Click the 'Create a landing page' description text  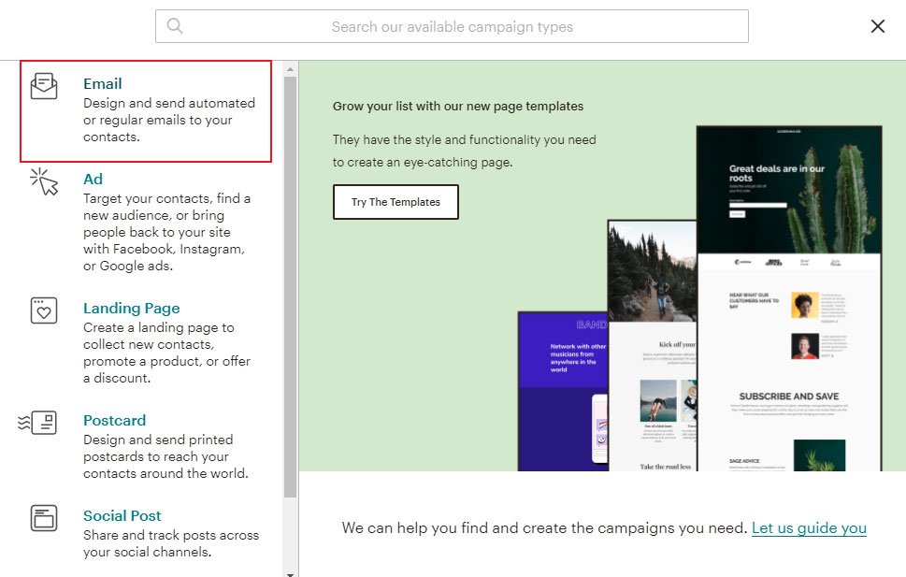coord(167,353)
